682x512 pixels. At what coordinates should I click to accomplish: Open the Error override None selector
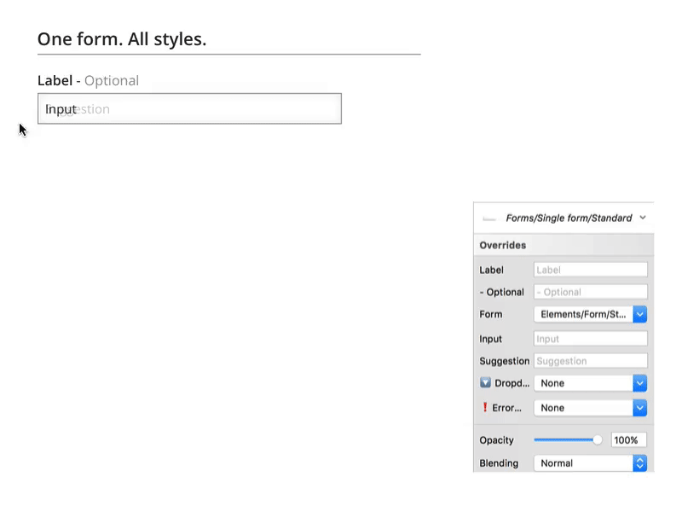590,408
